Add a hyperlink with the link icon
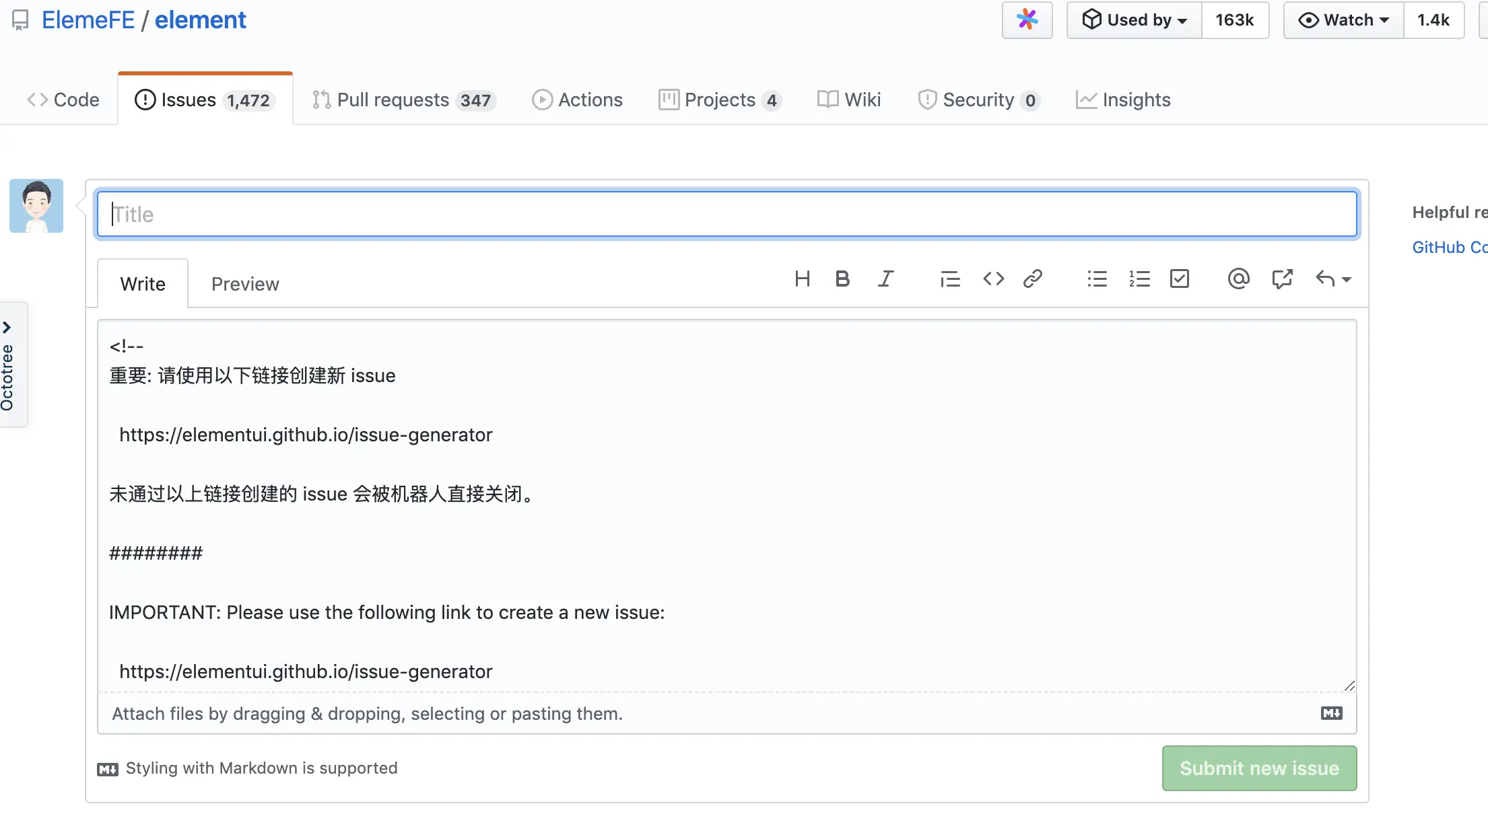Screen dimensions: 1488x814 1033,279
